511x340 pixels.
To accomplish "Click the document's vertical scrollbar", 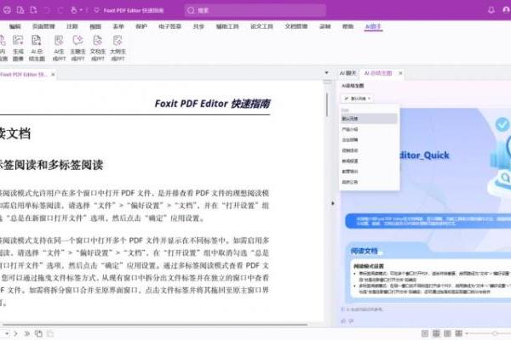I will pos(327,105).
